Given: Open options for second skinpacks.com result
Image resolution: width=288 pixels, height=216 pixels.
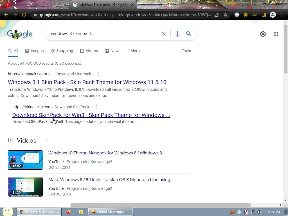Looking at the screenshot, I should click(x=96, y=107).
